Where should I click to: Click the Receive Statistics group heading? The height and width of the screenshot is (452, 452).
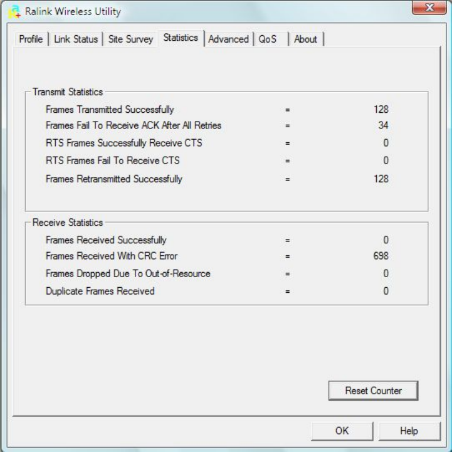68,223
